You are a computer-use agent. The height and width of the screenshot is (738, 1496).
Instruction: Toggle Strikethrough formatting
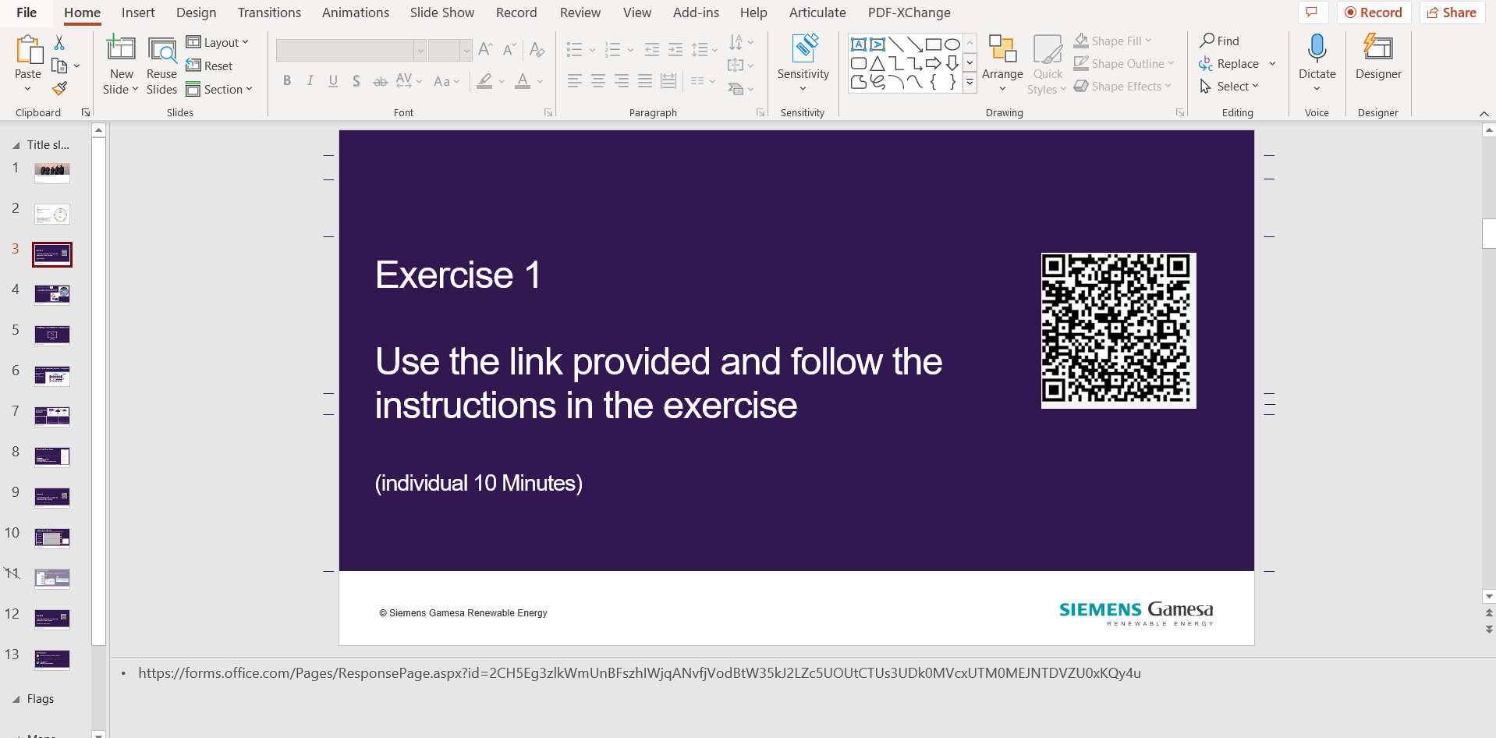[380, 81]
